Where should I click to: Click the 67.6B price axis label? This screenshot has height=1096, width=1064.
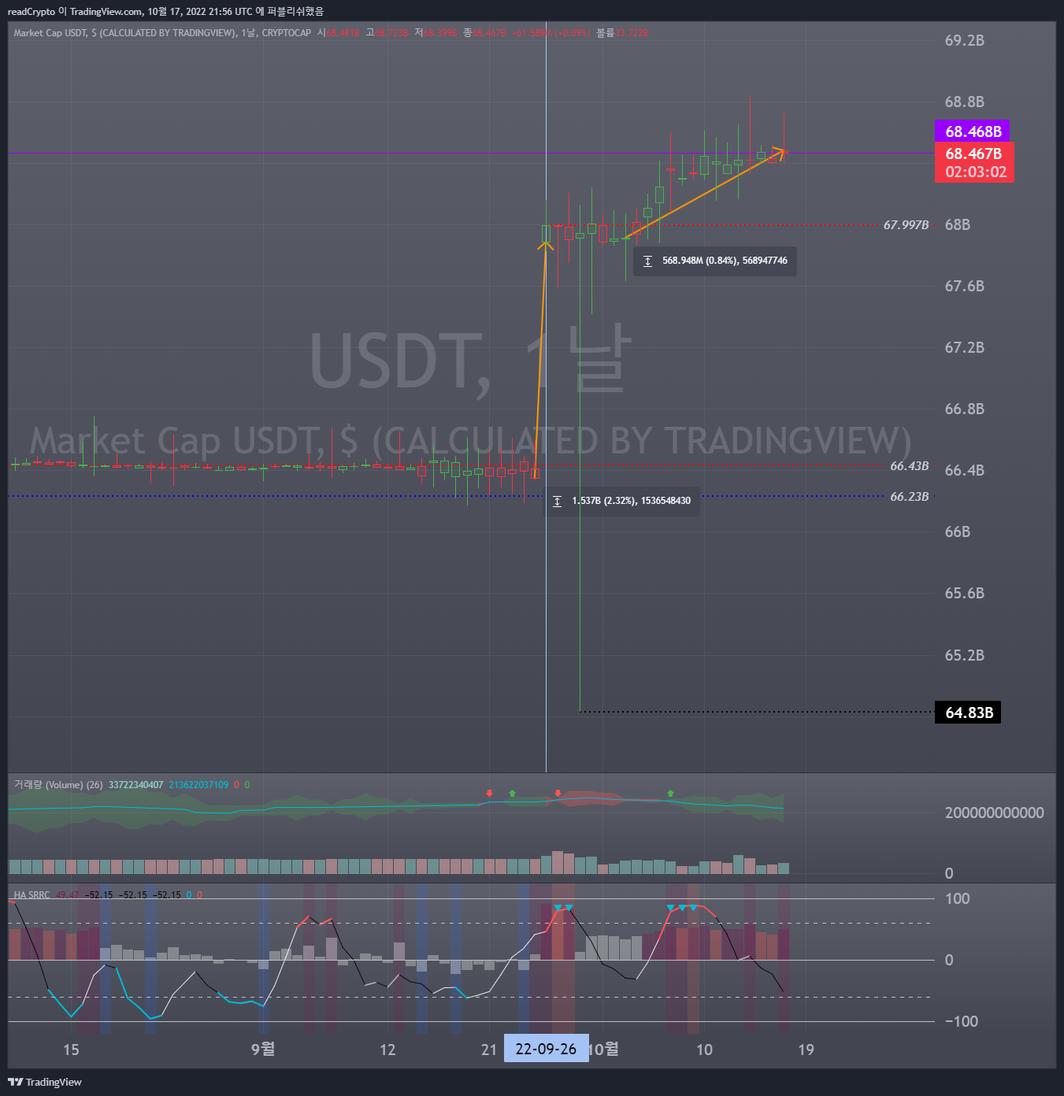click(965, 286)
